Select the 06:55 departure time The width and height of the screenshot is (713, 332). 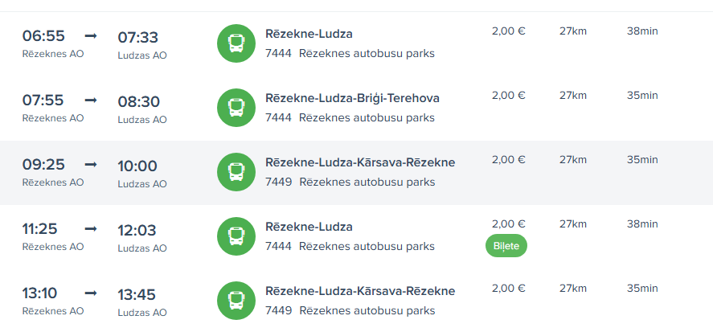(x=43, y=37)
